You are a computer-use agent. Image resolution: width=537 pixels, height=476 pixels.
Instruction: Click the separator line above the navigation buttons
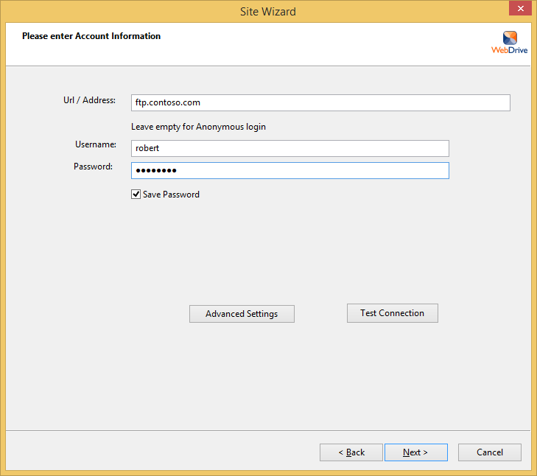268,430
